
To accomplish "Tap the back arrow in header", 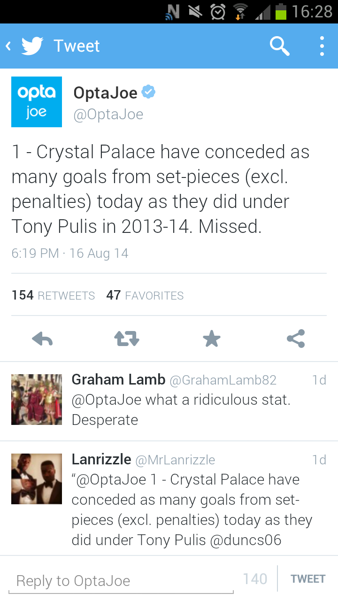I will (8, 46).
